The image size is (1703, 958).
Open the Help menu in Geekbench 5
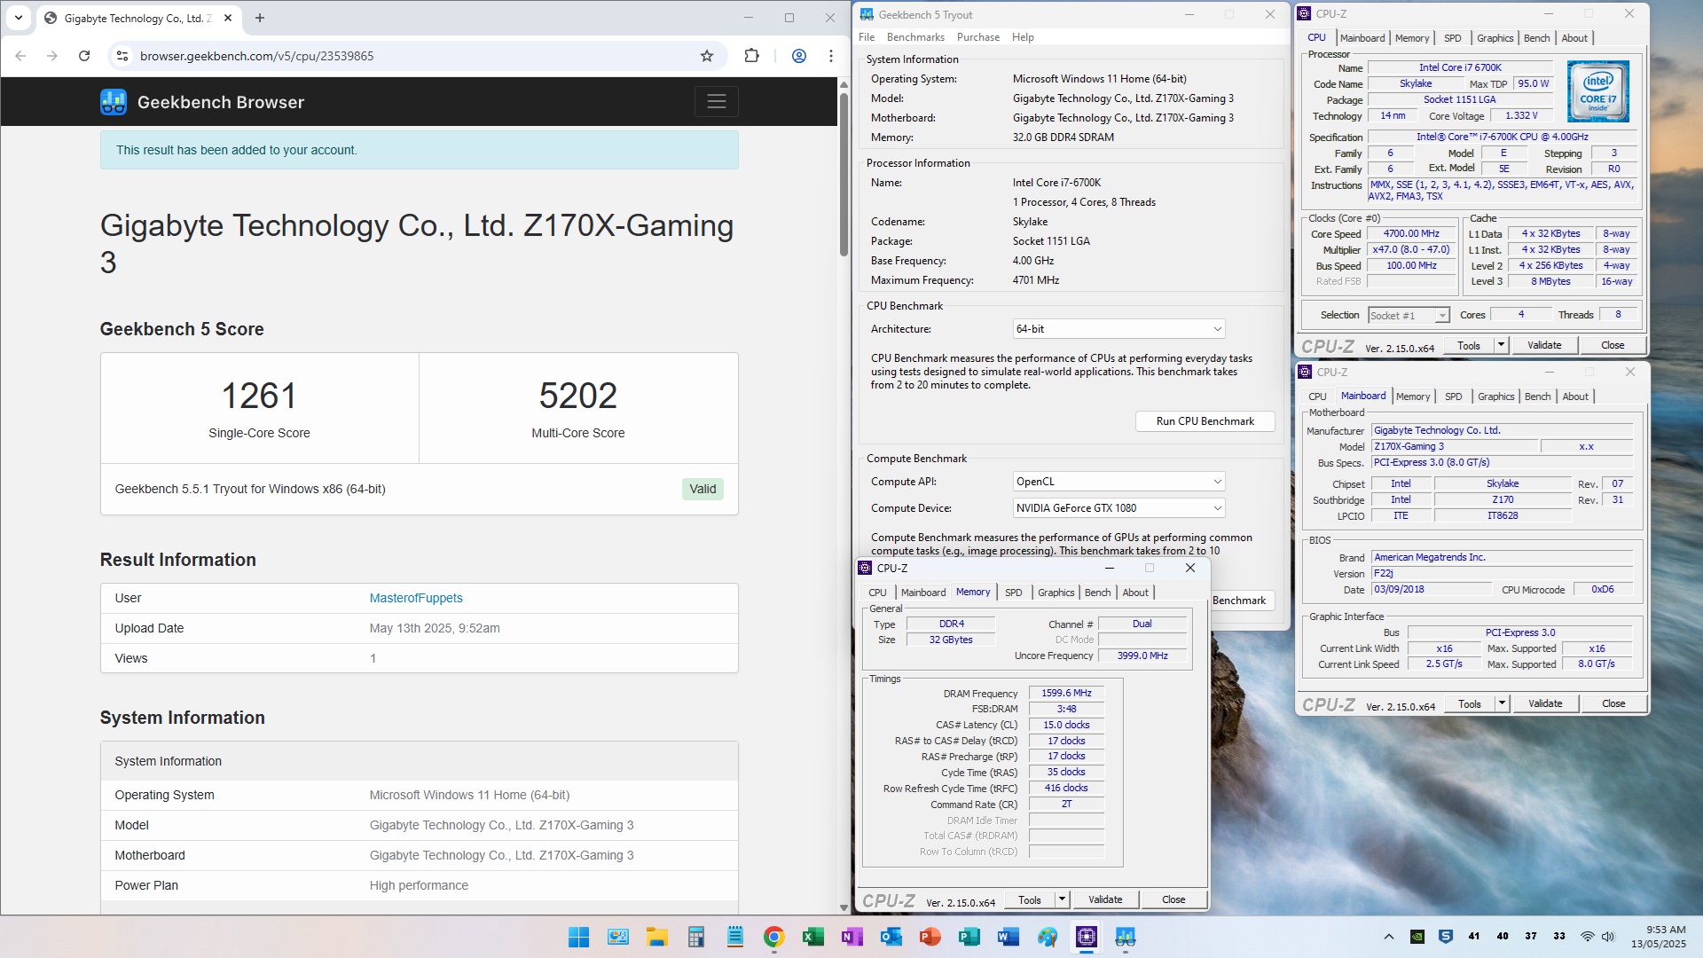[x=1023, y=37]
